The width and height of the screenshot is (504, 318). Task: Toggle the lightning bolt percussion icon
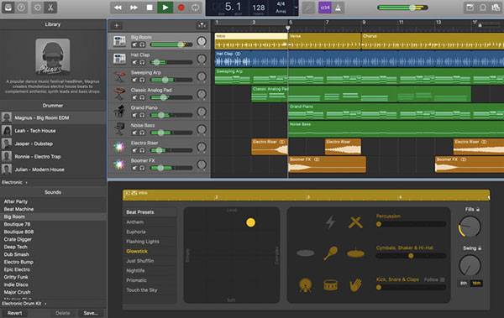coord(330,222)
